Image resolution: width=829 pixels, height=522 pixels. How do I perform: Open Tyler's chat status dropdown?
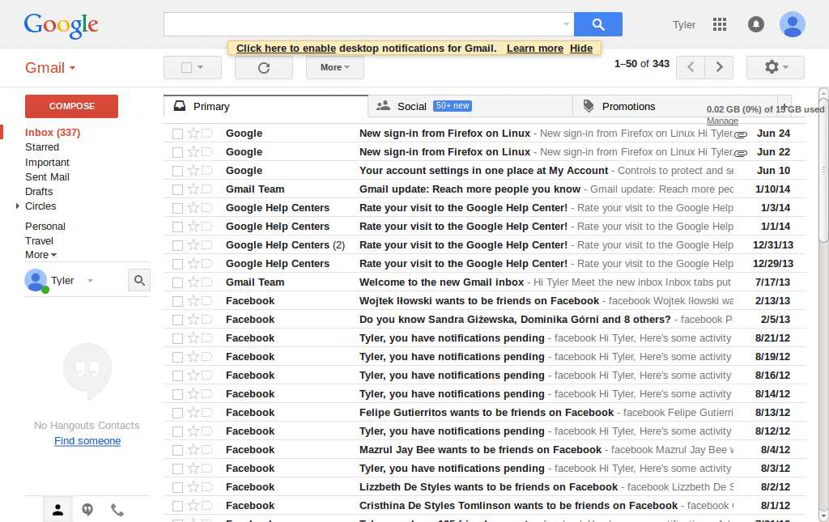point(91,281)
